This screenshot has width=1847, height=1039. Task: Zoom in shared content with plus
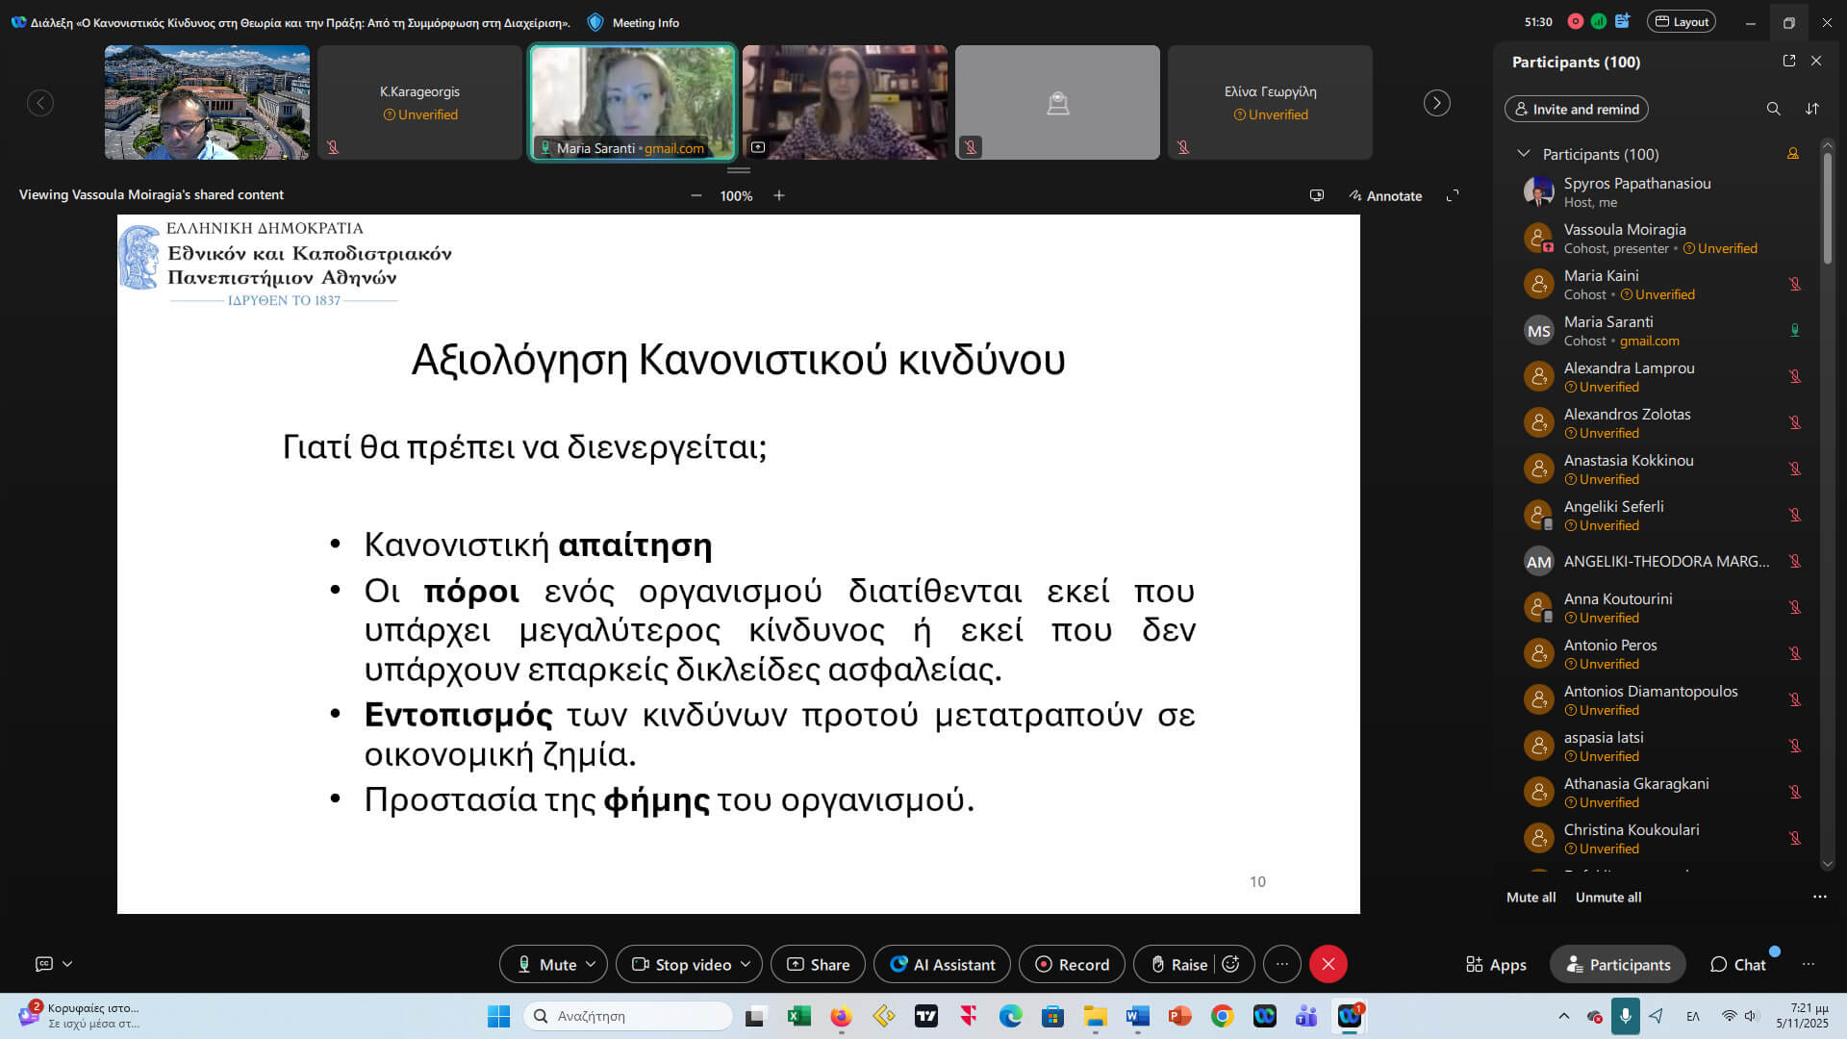(x=779, y=195)
